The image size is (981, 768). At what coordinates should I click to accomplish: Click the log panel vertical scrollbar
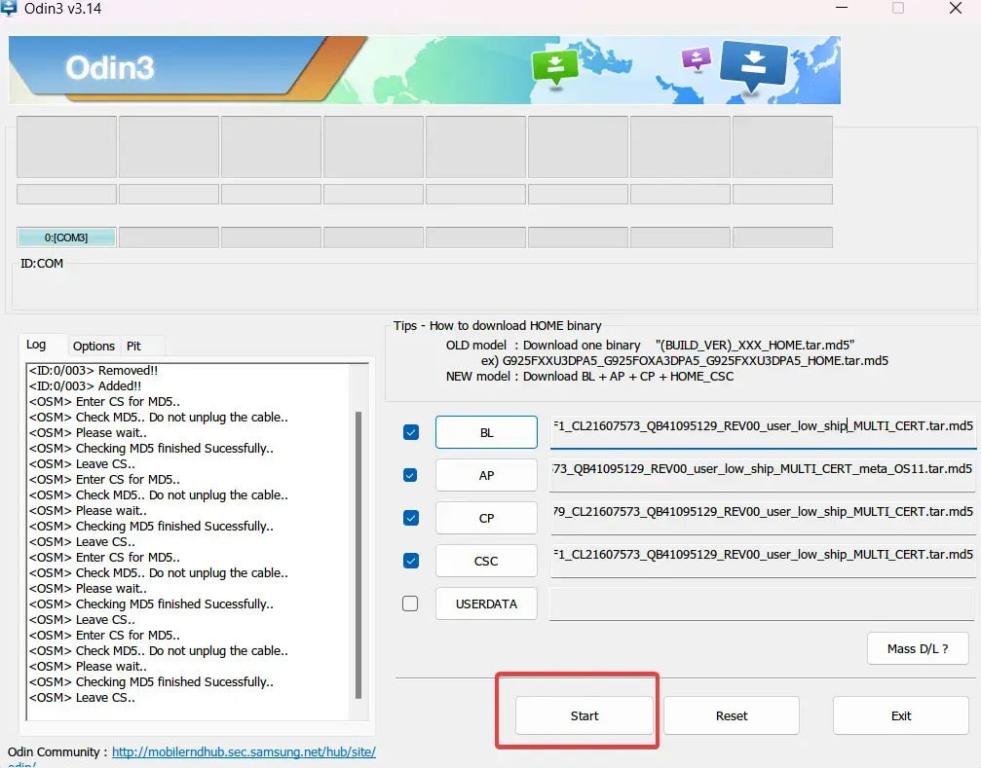pyautogui.click(x=359, y=555)
